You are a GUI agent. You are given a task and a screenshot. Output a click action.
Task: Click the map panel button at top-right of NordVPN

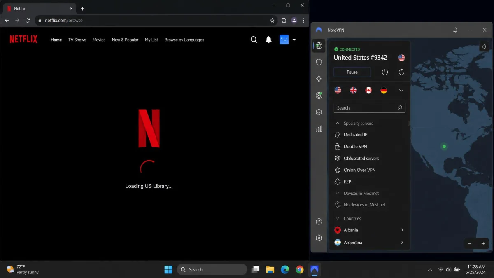click(485, 47)
